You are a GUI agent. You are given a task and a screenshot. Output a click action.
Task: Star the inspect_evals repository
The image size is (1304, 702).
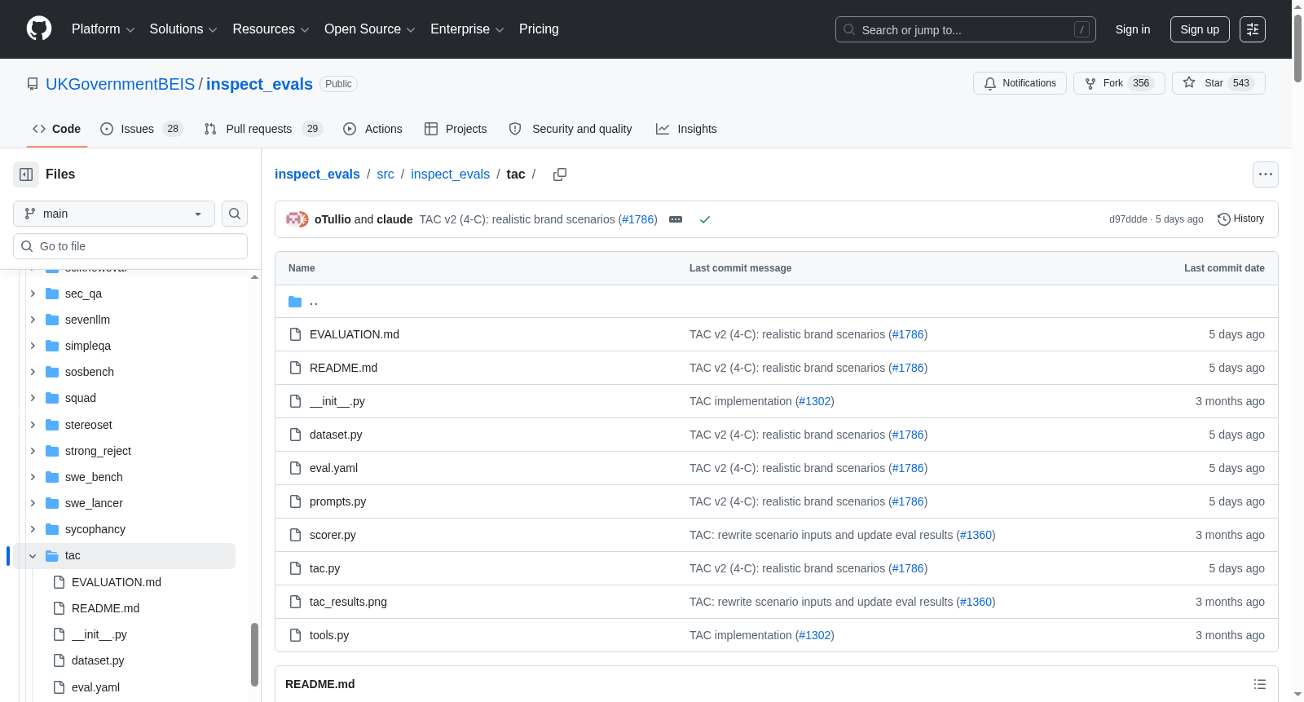pos(1218,83)
